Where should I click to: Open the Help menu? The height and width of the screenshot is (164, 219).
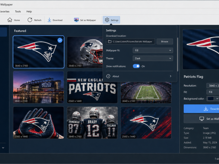click(x=29, y=11)
